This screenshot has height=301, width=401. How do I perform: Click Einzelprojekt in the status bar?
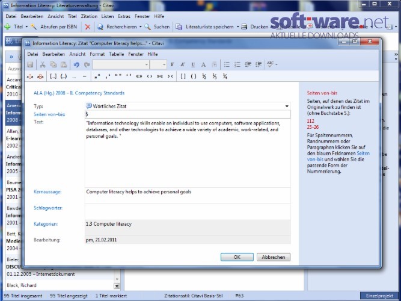379,296
